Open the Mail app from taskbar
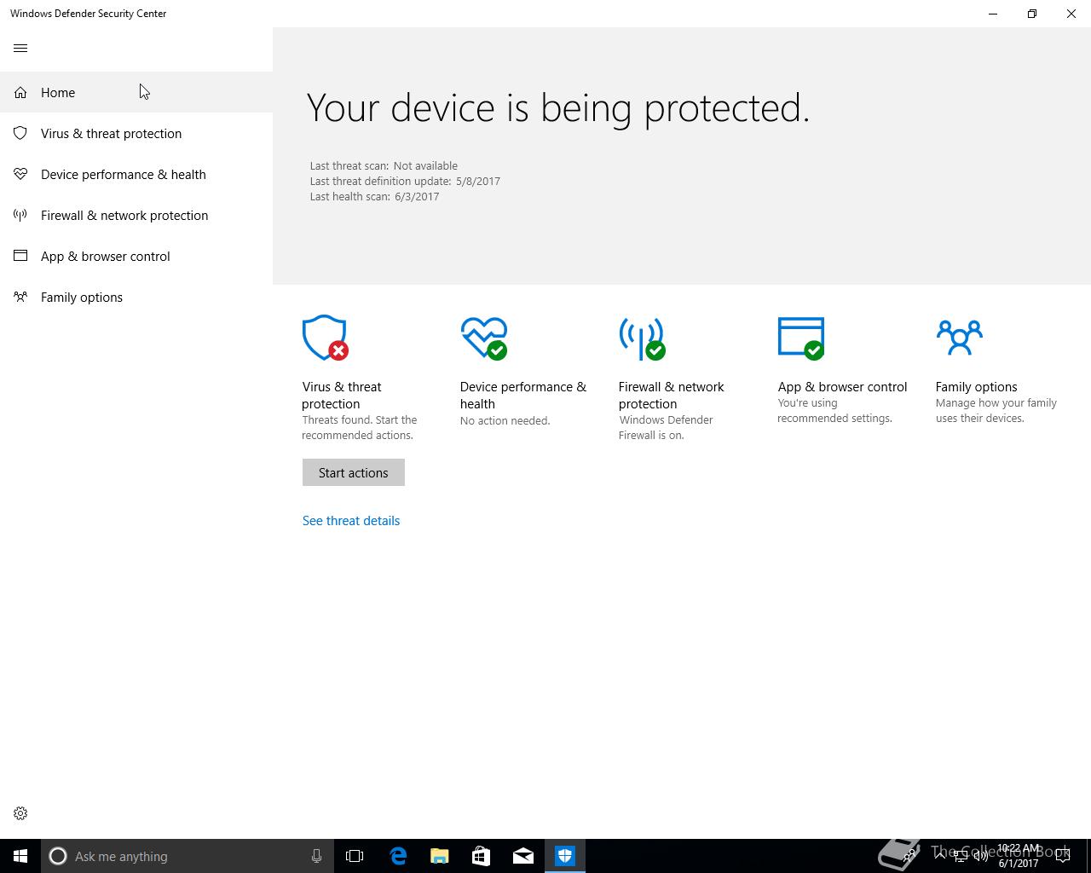 tap(523, 856)
